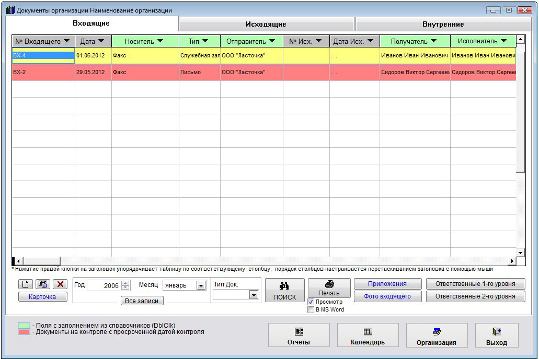Open Отчеты reports button
539x359 pixels.
point(299,336)
